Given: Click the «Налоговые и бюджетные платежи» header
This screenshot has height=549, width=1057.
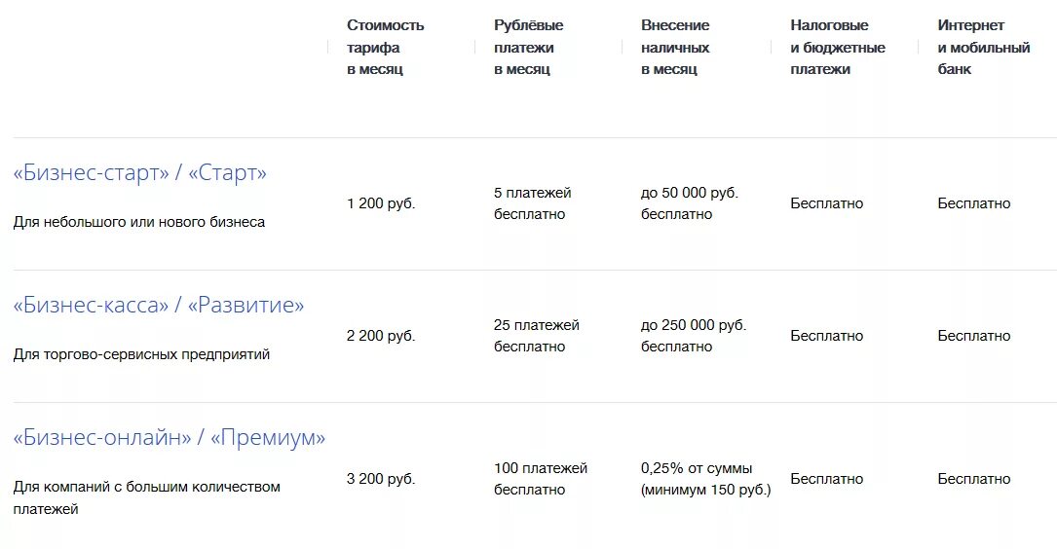Looking at the screenshot, I should (837, 47).
